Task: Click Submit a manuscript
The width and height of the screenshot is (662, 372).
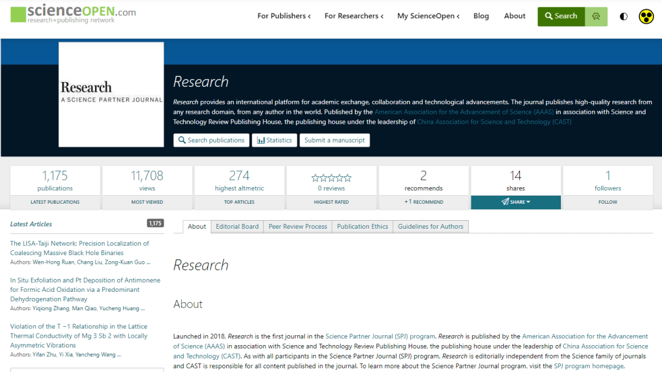Action: tap(335, 140)
